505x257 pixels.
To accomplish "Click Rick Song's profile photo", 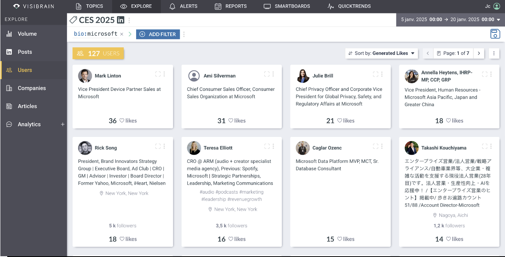I will 85,148.
